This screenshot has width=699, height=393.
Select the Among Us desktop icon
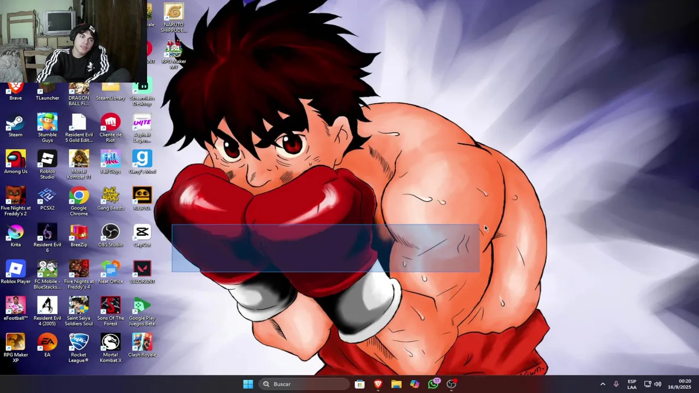click(x=15, y=162)
